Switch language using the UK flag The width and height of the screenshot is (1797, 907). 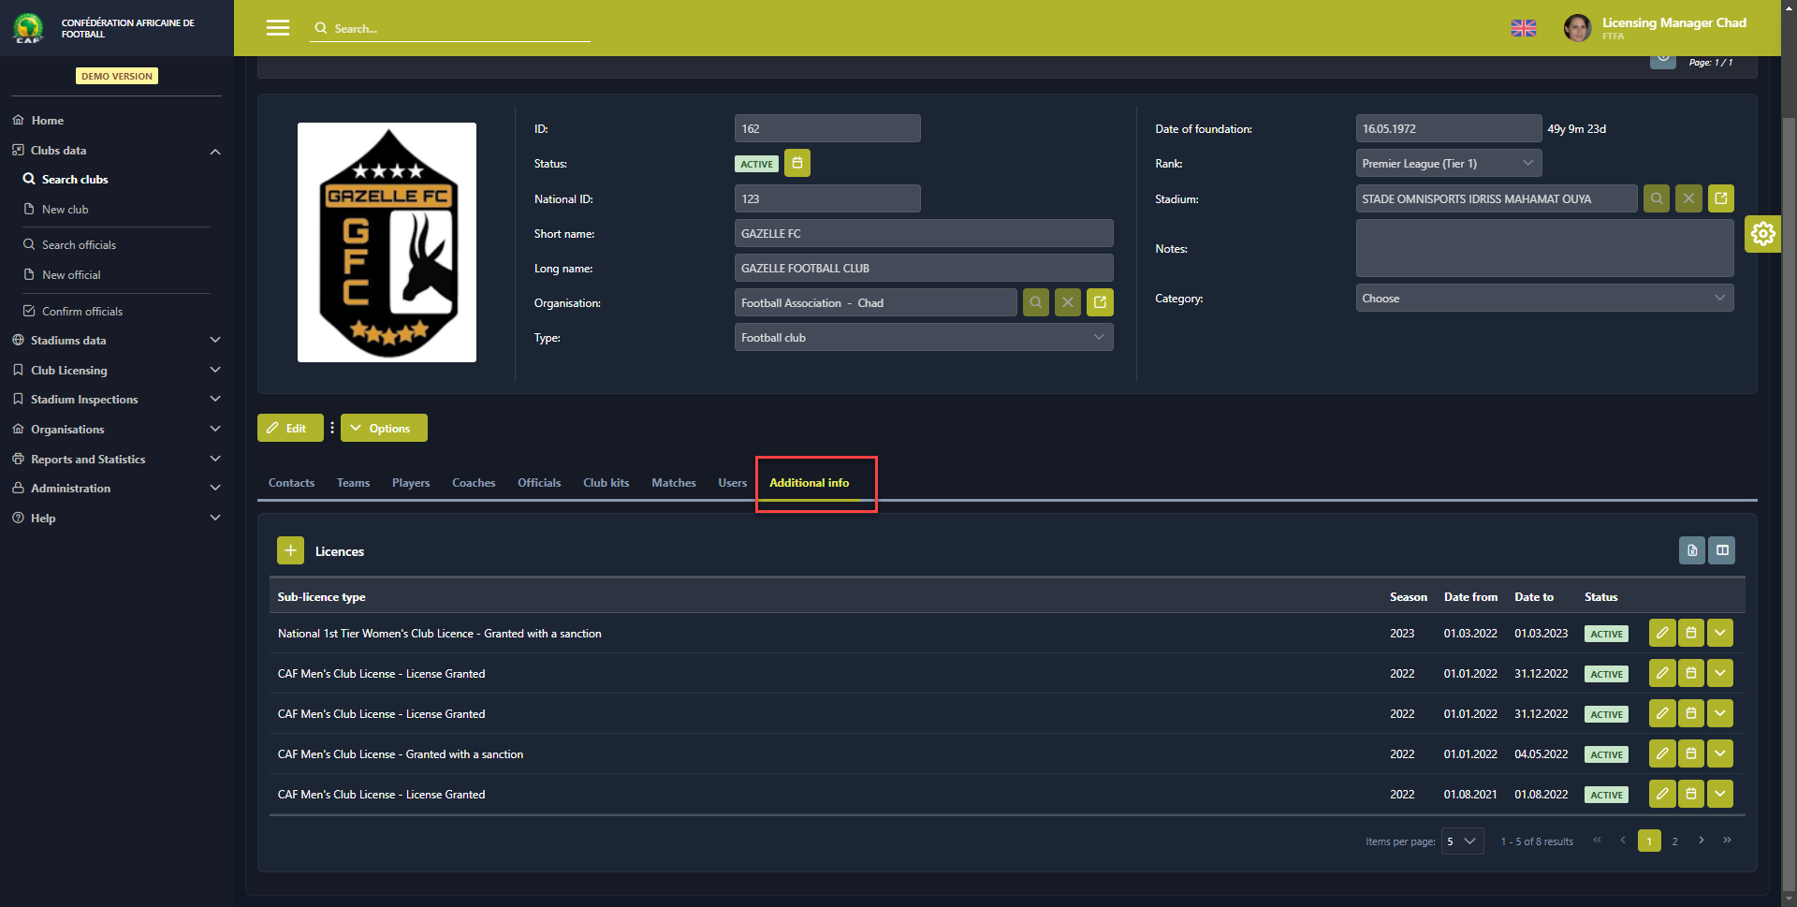pos(1523,28)
